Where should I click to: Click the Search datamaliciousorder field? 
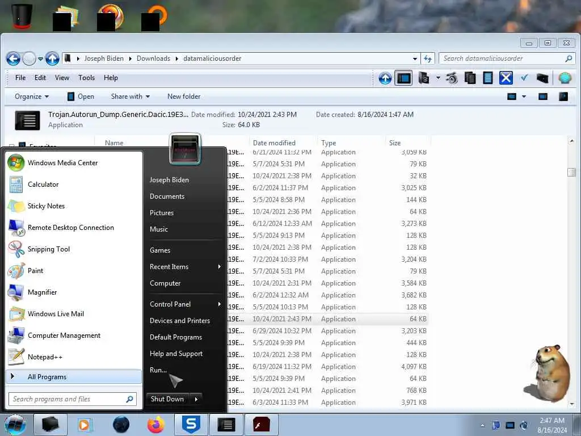click(x=507, y=58)
